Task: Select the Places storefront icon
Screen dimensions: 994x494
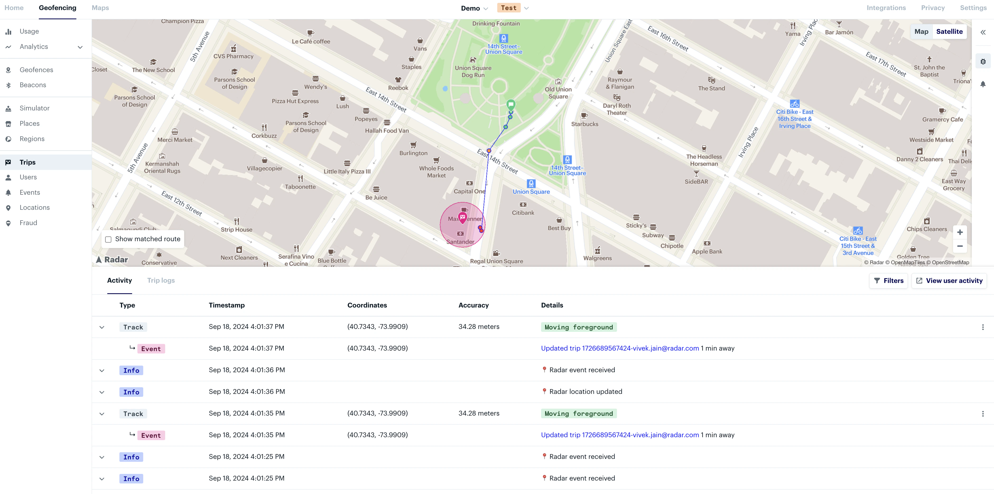Action: 8,123
